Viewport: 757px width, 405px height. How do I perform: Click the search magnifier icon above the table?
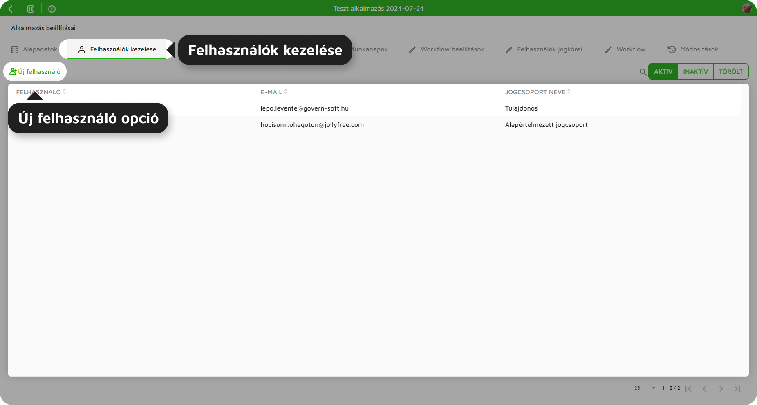(x=643, y=71)
